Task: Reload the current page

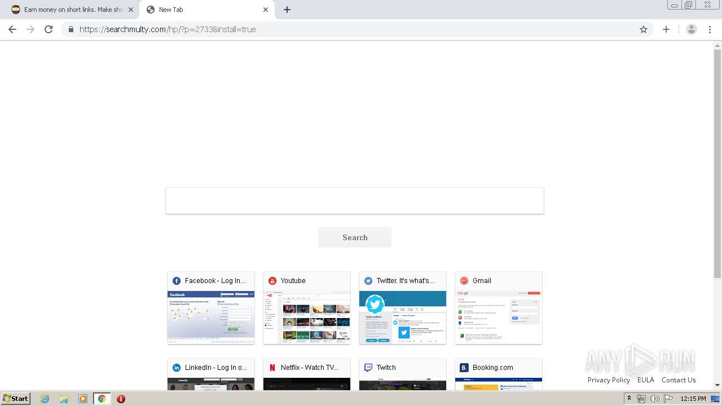Action: [x=49, y=29]
